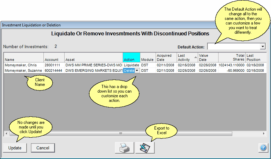
Task: Click the highlighted Delete action cell
Action: pos(129,71)
